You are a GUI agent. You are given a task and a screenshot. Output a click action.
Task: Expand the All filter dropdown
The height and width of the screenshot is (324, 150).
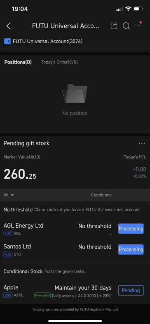(x=9, y=195)
